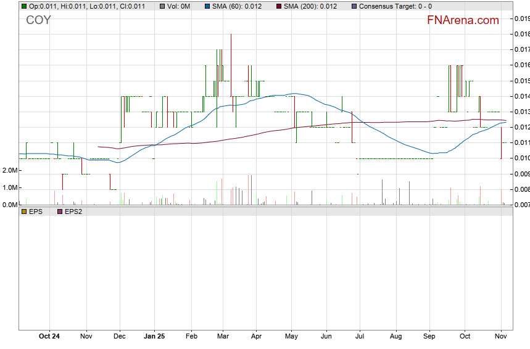530x349 pixels.
Task: Select the 'Jan 25' date axis label
Action: 154,337
